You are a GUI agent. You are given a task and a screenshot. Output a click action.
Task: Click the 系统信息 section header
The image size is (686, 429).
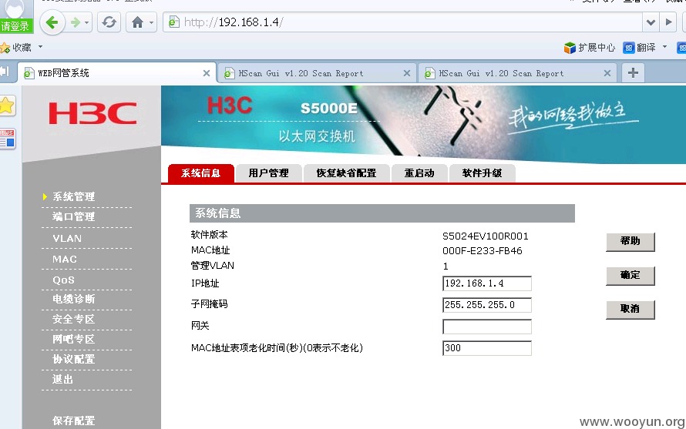tap(382, 213)
